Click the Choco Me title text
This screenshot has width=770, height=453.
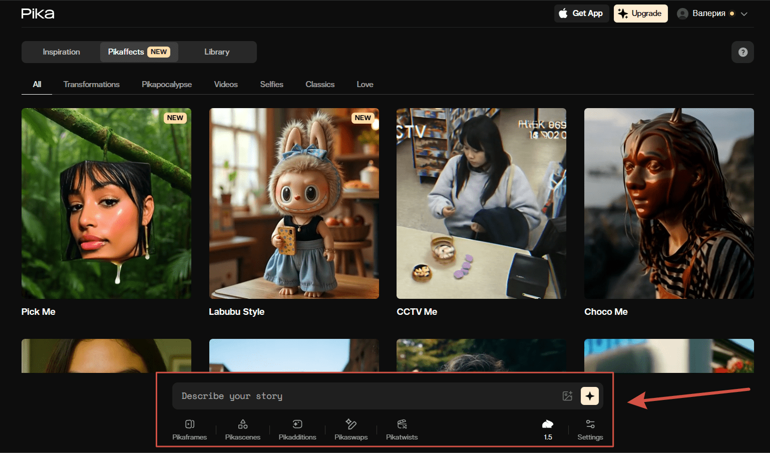click(606, 312)
